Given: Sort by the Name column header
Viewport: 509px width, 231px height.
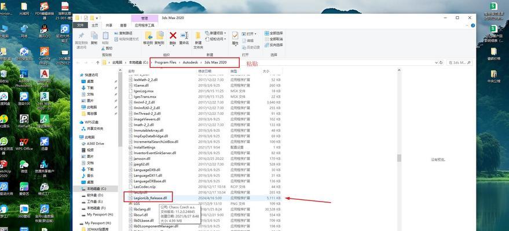Looking at the screenshot, I should 131,71.
